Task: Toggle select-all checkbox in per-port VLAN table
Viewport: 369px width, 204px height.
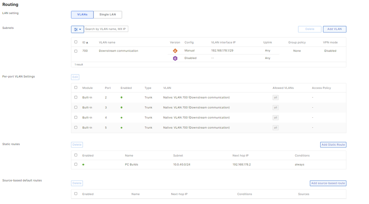Action: point(76,88)
